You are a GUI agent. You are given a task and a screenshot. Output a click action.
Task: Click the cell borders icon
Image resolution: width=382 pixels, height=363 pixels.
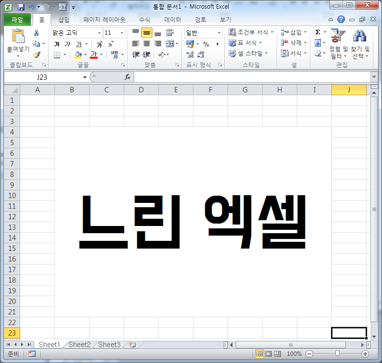tap(57, 55)
